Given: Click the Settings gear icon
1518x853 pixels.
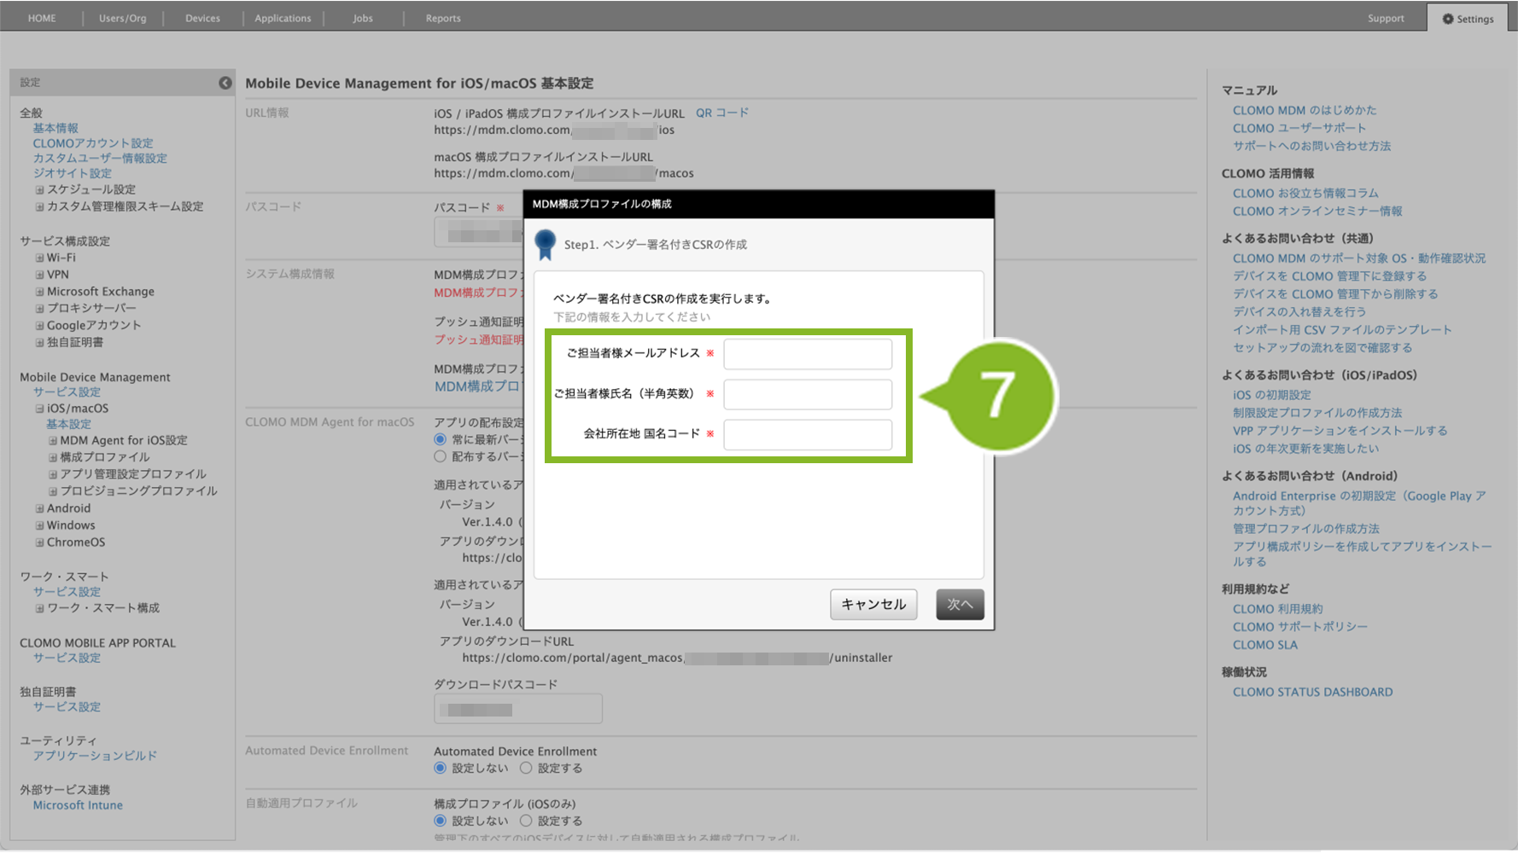Looking at the screenshot, I should (x=1447, y=19).
